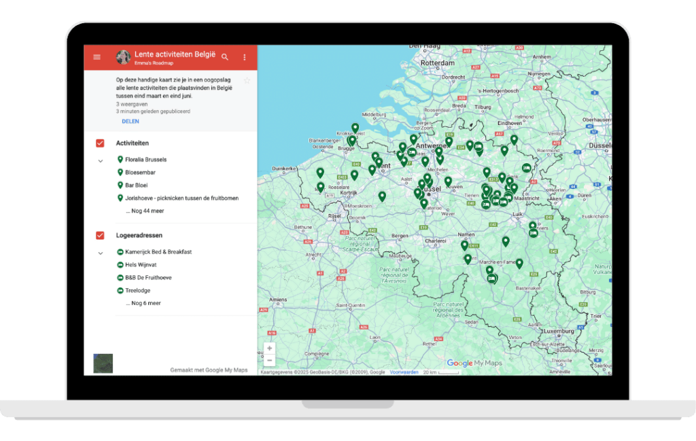The width and height of the screenshot is (696, 441).
Task: Collapse the Logeeradressen layer list chevron
Action: 101,253
